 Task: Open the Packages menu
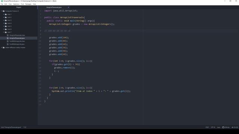pos(28,4)
